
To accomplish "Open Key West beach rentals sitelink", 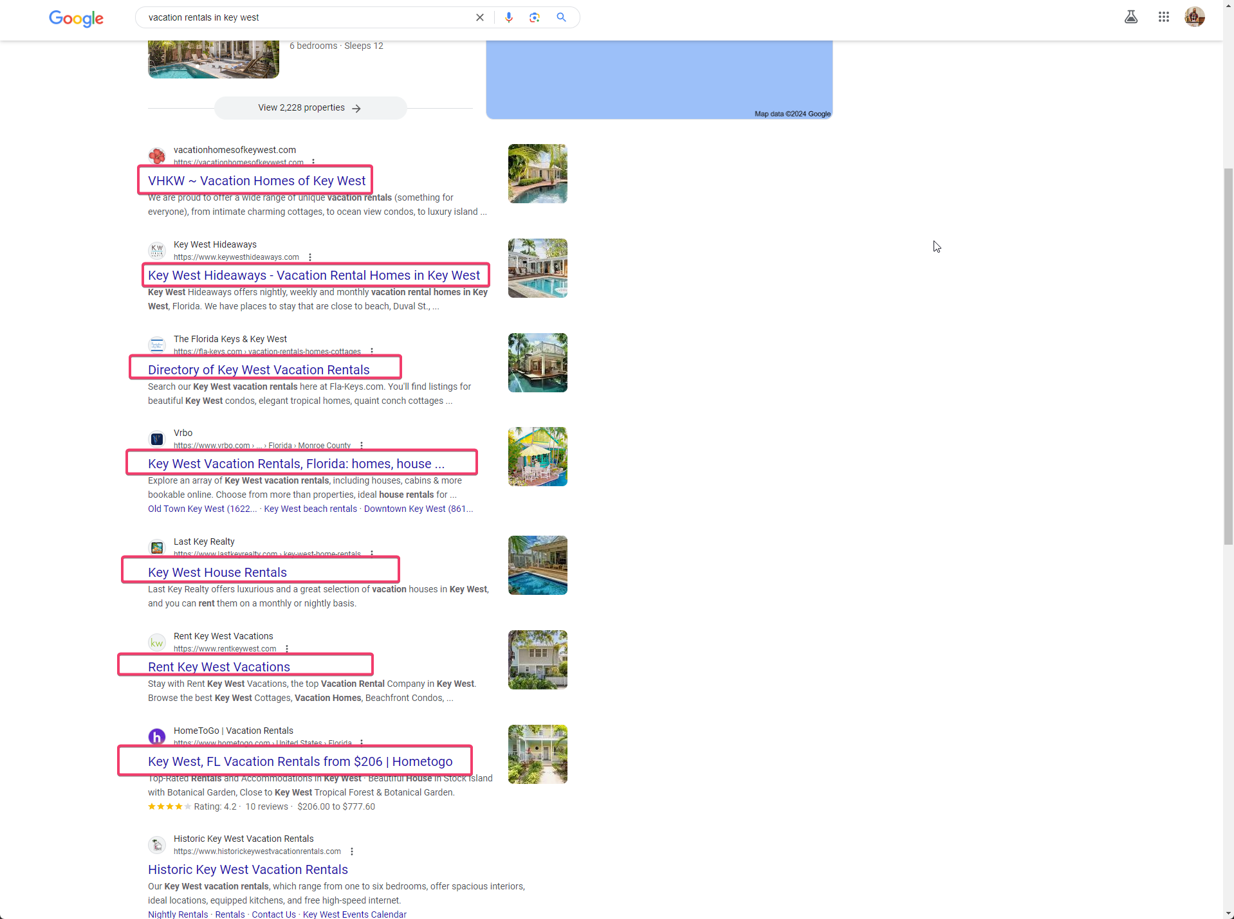I will tap(310, 509).
